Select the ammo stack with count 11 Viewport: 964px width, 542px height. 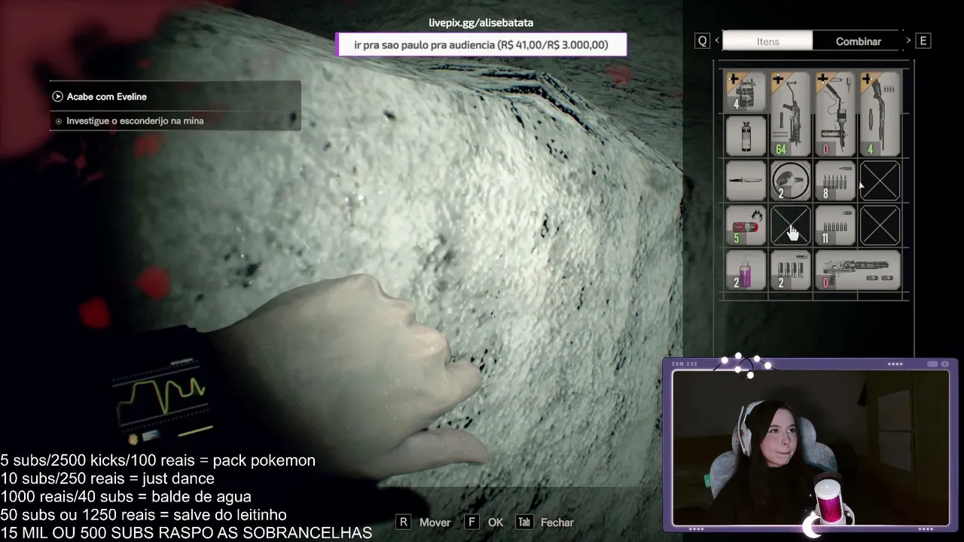835,226
